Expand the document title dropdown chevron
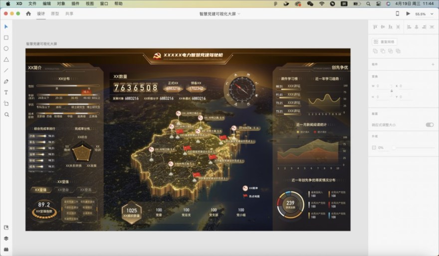The image size is (439, 256). (x=239, y=14)
